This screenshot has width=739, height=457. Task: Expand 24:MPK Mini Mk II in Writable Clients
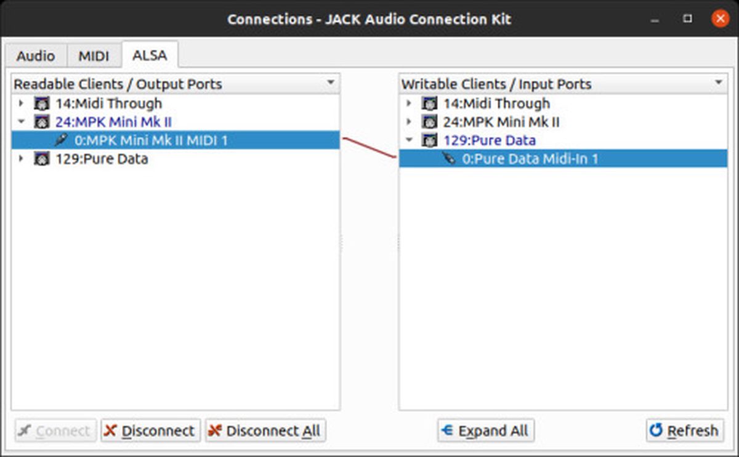click(409, 122)
